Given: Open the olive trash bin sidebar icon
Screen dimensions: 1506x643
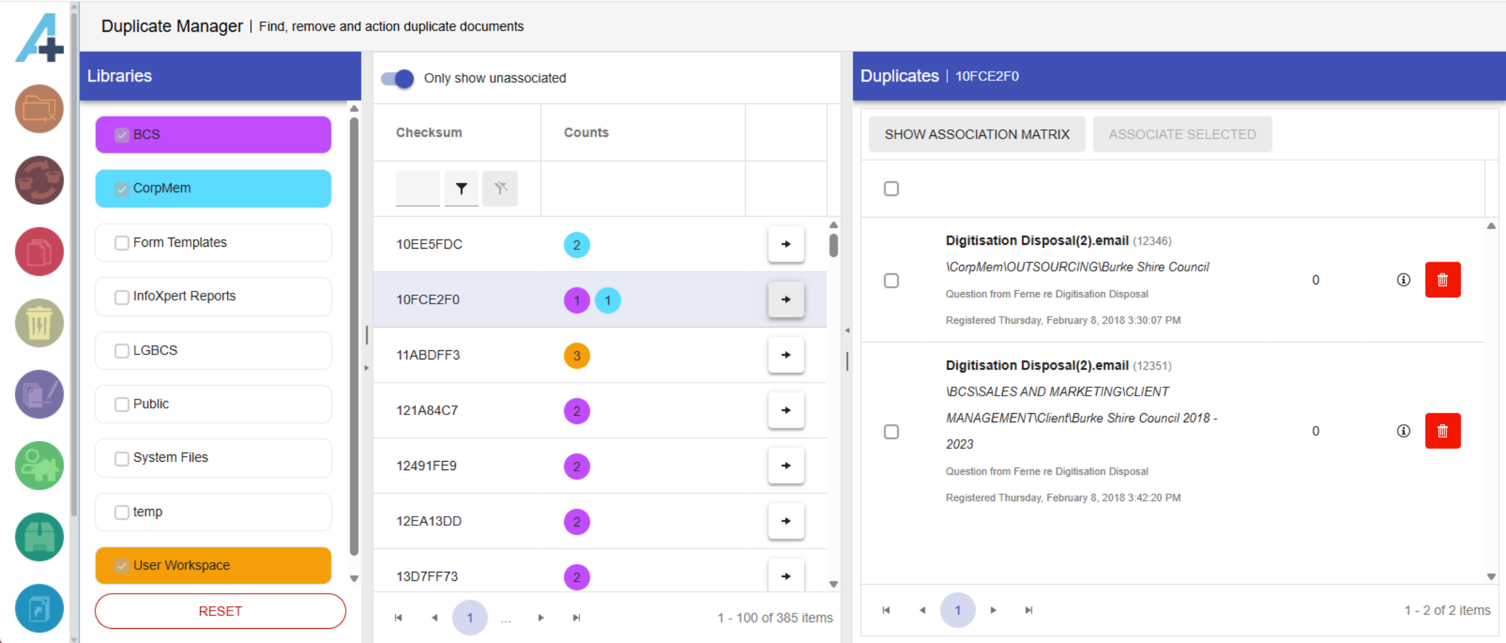Looking at the screenshot, I should (39, 322).
